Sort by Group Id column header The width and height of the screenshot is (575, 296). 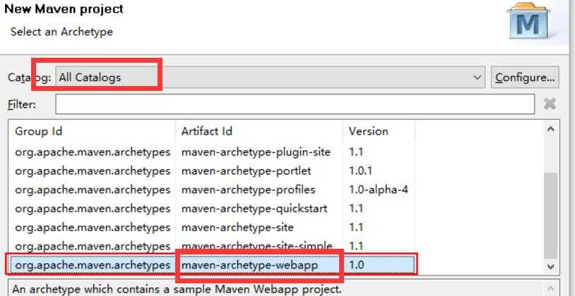click(38, 131)
